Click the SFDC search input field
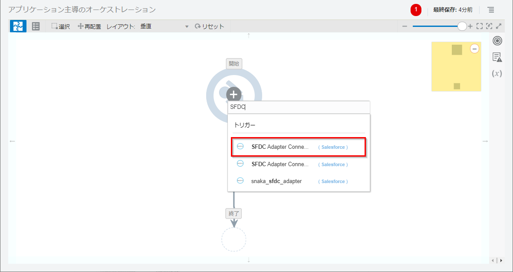The width and height of the screenshot is (513, 272). point(299,107)
